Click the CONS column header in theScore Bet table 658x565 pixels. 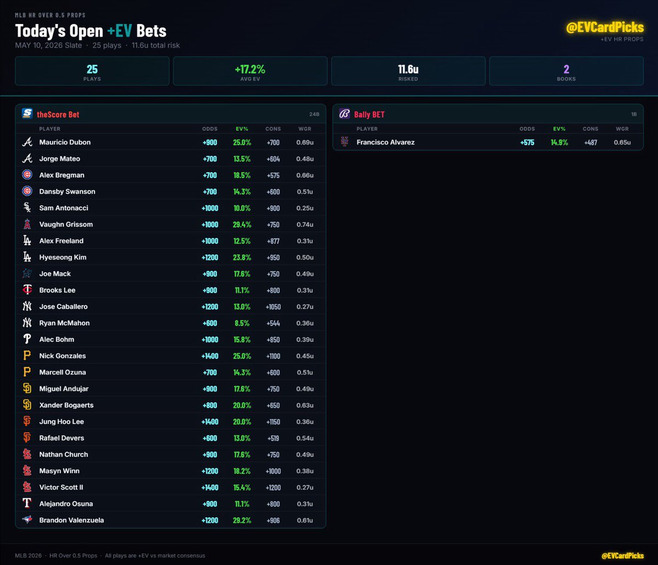(x=273, y=129)
